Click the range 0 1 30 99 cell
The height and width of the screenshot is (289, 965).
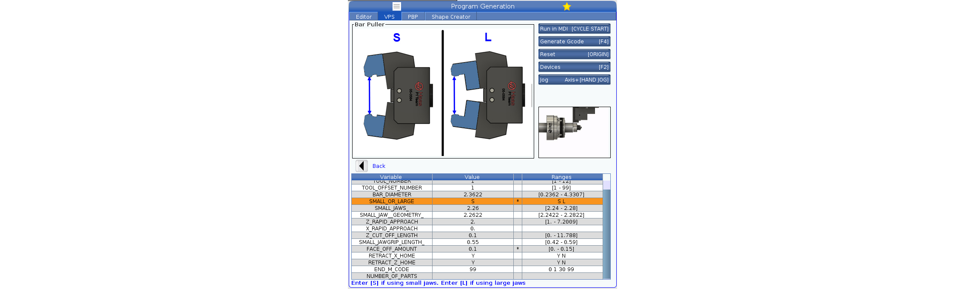pos(562,269)
